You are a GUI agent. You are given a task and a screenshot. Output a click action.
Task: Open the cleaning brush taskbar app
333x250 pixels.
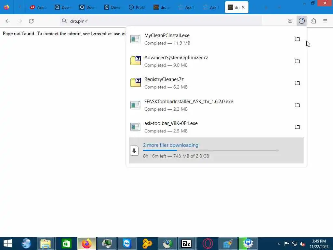pyautogui.click(x=228, y=243)
